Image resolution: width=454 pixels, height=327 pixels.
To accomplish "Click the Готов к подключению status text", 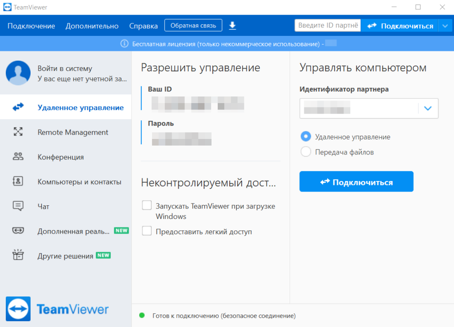I will 224,316.
